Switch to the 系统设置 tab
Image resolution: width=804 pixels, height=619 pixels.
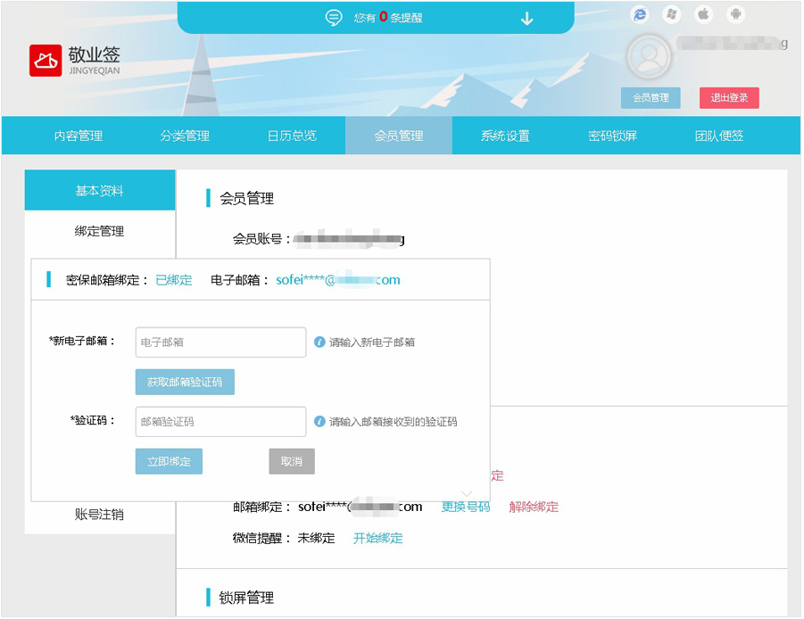(505, 136)
